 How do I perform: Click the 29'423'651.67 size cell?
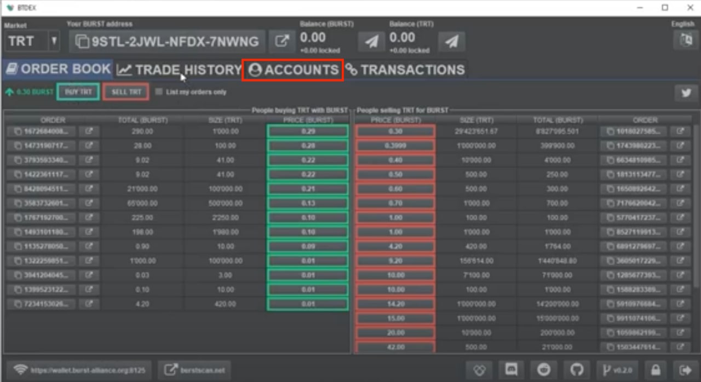475,132
